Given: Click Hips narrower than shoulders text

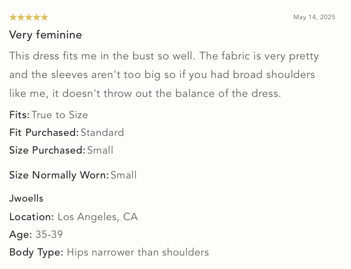Looking at the screenshot, I should tap(138, 252).
